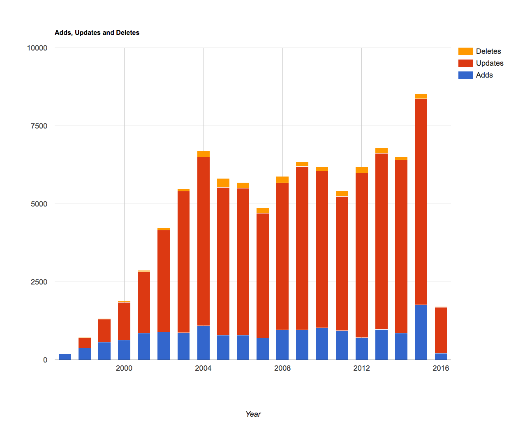Click the red Updates segment of the 2000 bar

tap(124, 321)
